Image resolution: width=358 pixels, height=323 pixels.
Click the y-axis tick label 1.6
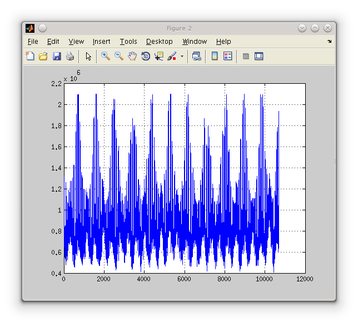[x=56, y=147]
